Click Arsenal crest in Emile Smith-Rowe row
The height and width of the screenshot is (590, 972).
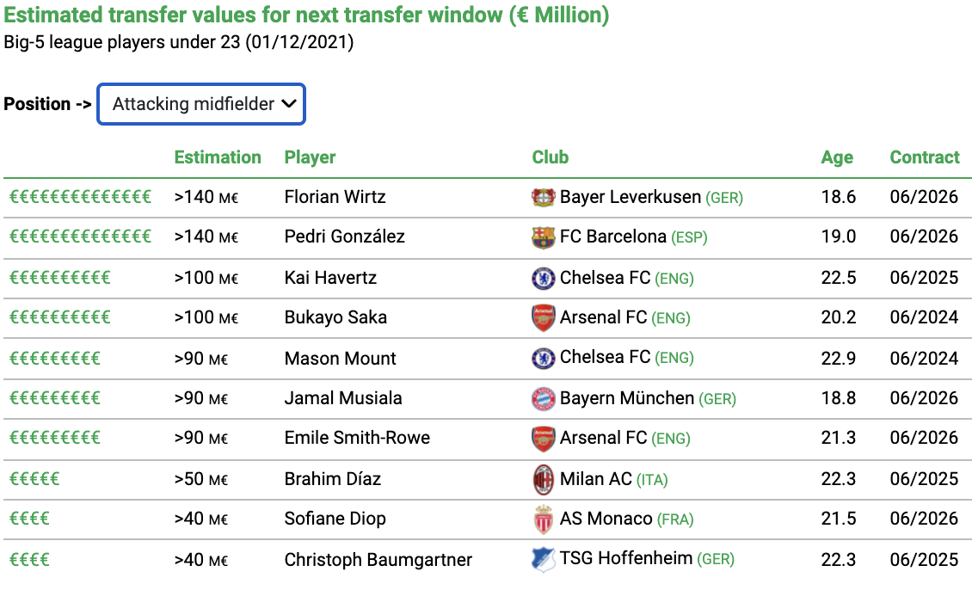click(544, 438)
